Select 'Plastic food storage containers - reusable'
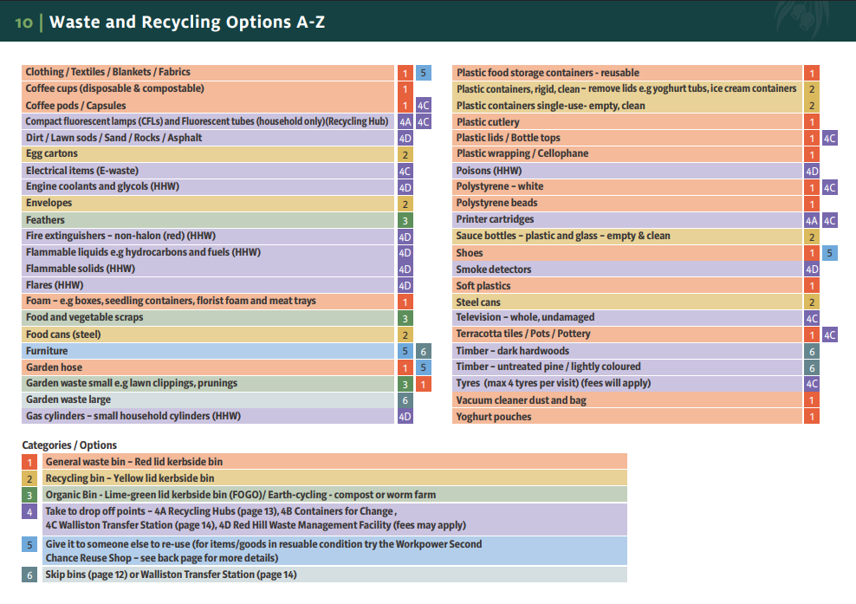856x604 pixels. pyautogui.click(x=626, y=73)
